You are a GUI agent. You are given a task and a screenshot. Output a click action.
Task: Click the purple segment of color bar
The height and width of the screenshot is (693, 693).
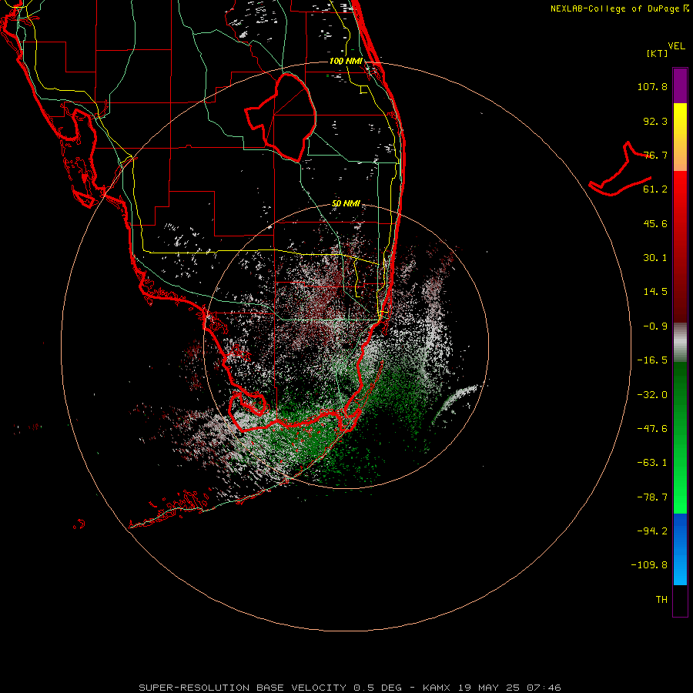[x=680, y=85]
